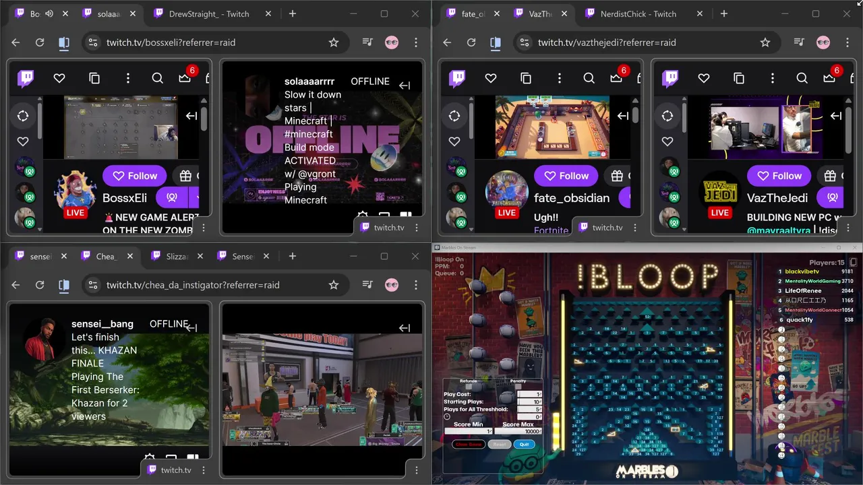
Task: Open Stories icon in BossxEli pane sidebar
Action: tap(23, 116)
